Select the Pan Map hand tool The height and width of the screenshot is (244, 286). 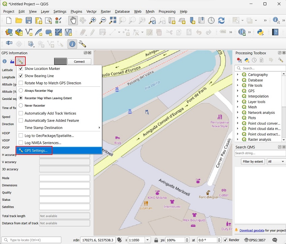click(73, 21)
